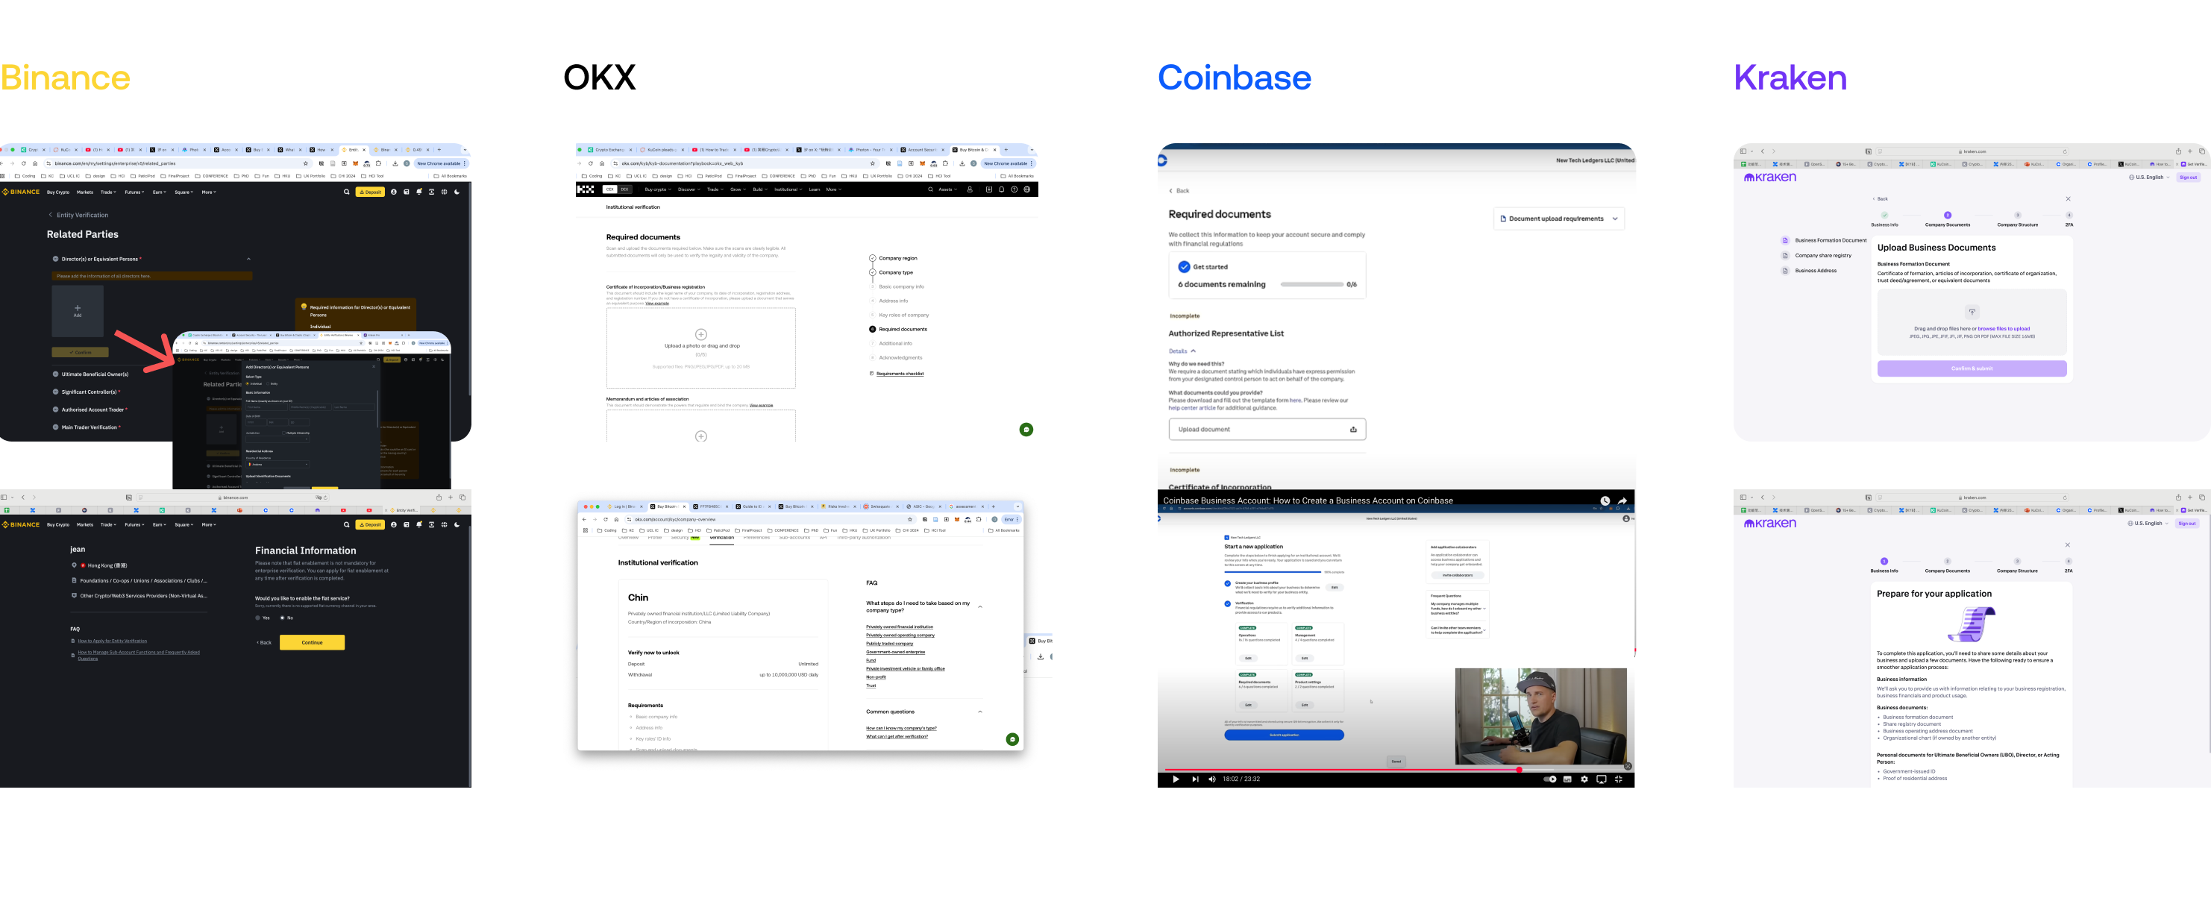This screenshot has height=904, width=2211.
Task: Open Document upload requirements dropdown
Action: coord(1558,218)
